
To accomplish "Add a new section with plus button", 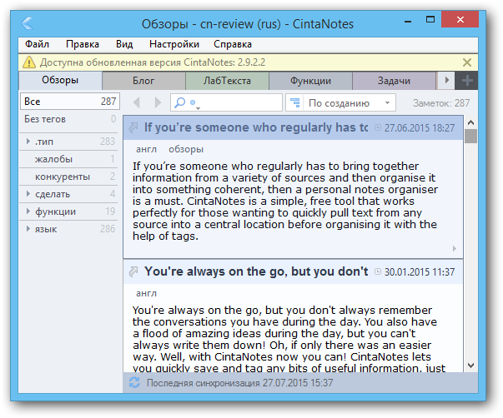I will click(x=467, y=80).
